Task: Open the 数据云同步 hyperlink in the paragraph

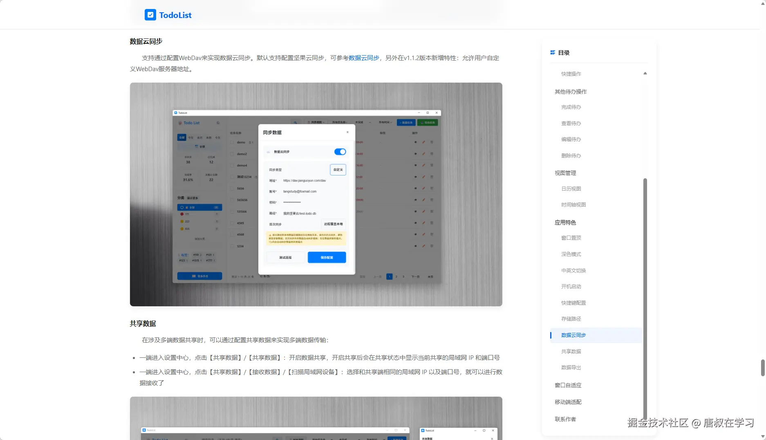Action: [364, 58]
